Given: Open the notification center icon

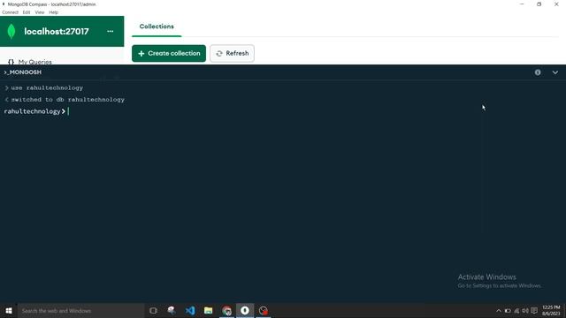Looking at the screenshot, I should coord(534,311).
